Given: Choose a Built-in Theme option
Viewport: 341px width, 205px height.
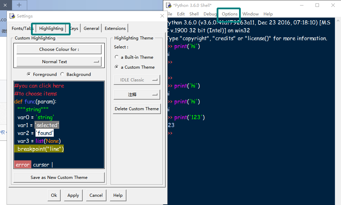Looking at the screenshot, I should click(116, 57).
